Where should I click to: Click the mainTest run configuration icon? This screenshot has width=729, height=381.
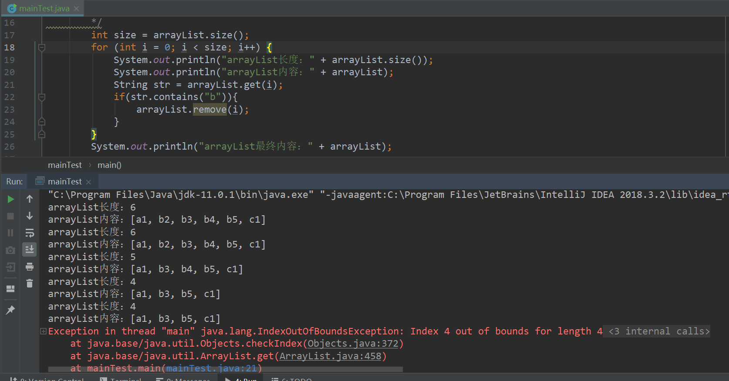[x=40, y=181]
